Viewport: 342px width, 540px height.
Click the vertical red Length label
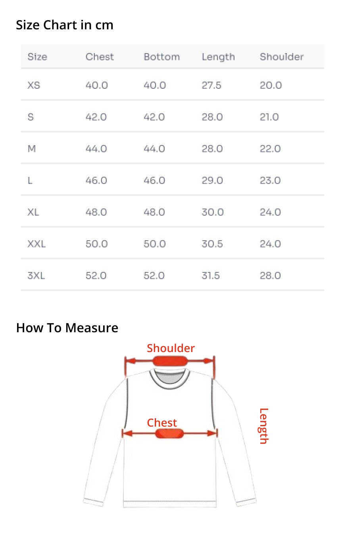[264, 426]
